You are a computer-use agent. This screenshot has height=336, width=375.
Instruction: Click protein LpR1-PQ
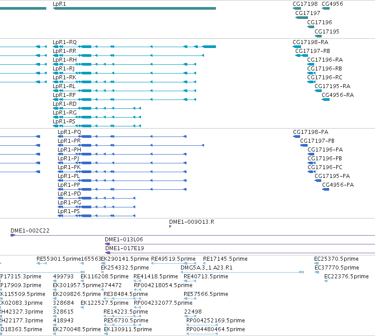point(122,137)
